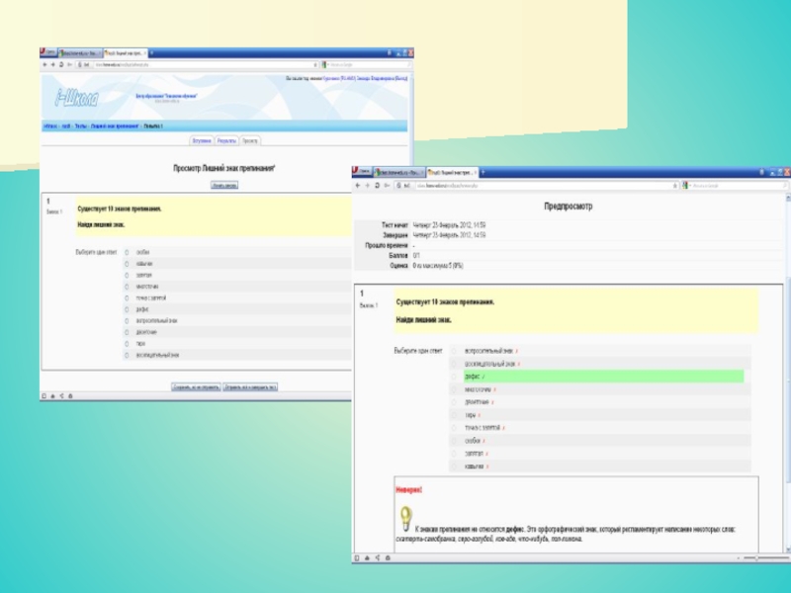The height and width of the screenshot is (593, 791).
Task: Click the red 'Неверно!' feedback text
Action: click(x=409, y=489)
